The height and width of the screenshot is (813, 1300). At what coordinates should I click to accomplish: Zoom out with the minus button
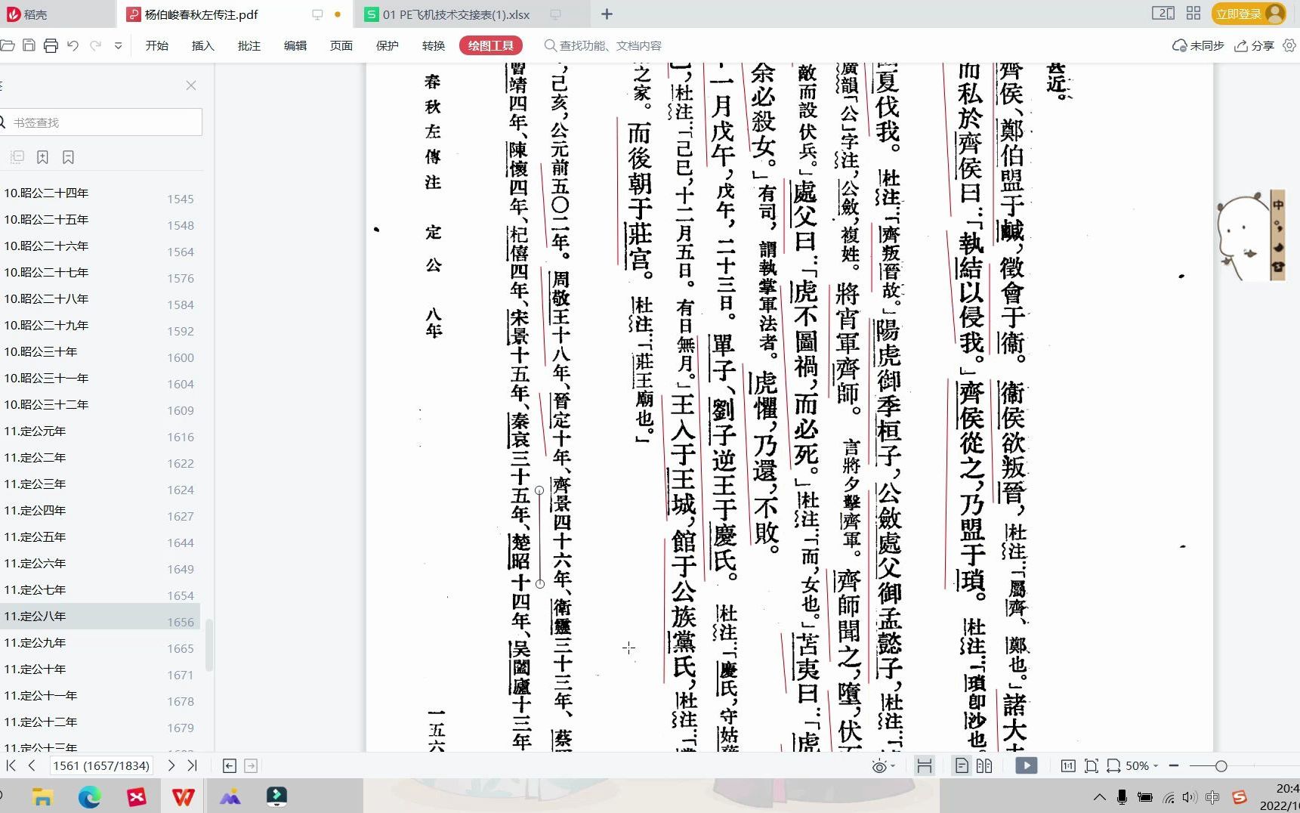[x=1174, y=765]
